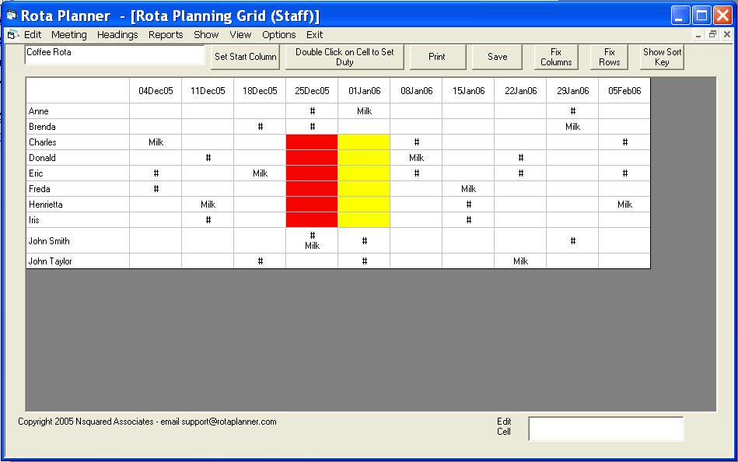The width and height of the screenshot is (738, 462).
Task: Click Eric's Milk cell under 18Dec05
Action: point(260,173)
